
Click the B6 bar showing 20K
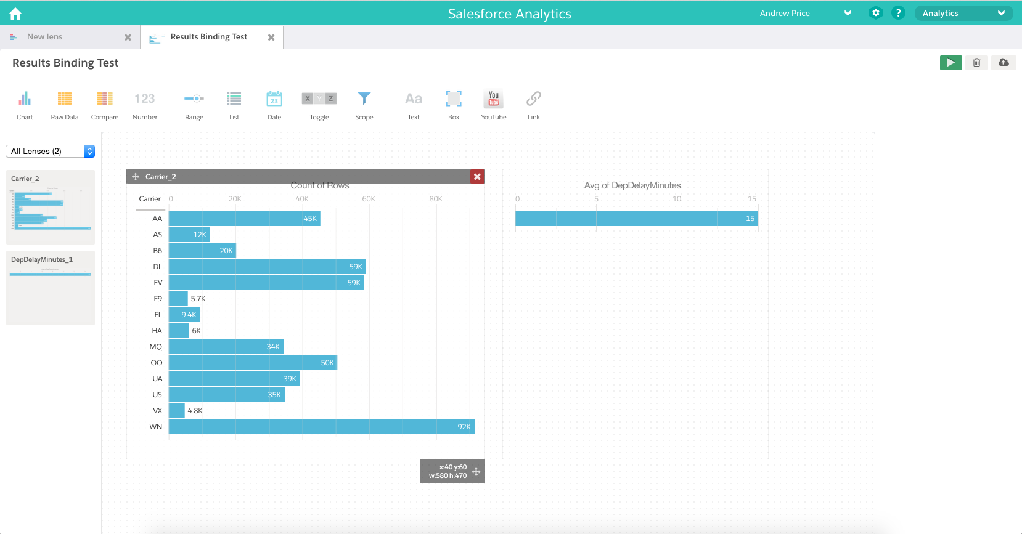tap(202, 251)
